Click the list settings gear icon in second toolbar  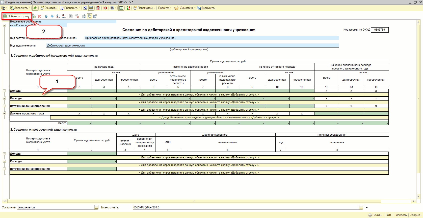(x=95, y=16)
